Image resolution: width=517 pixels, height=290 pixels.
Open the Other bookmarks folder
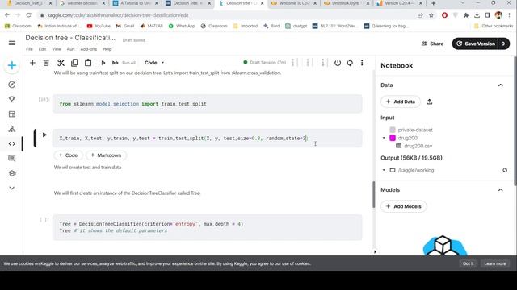[x=494, y=26]
